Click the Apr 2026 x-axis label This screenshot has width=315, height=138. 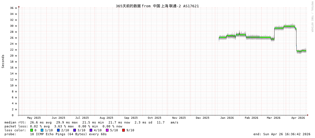coord(298,118)
